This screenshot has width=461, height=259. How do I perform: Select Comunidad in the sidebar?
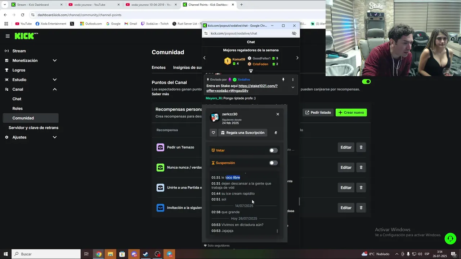31,118
